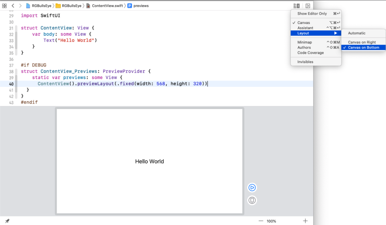Preview on device button in canvas

coord(252,200)
